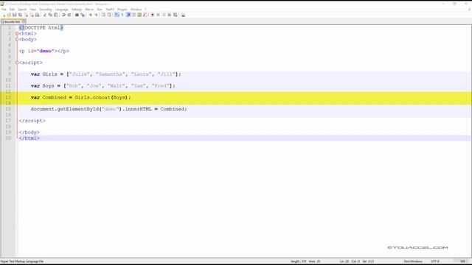Close the docconcat.html tab with its X
472x265 pixels.
click(x=24, y=21)
